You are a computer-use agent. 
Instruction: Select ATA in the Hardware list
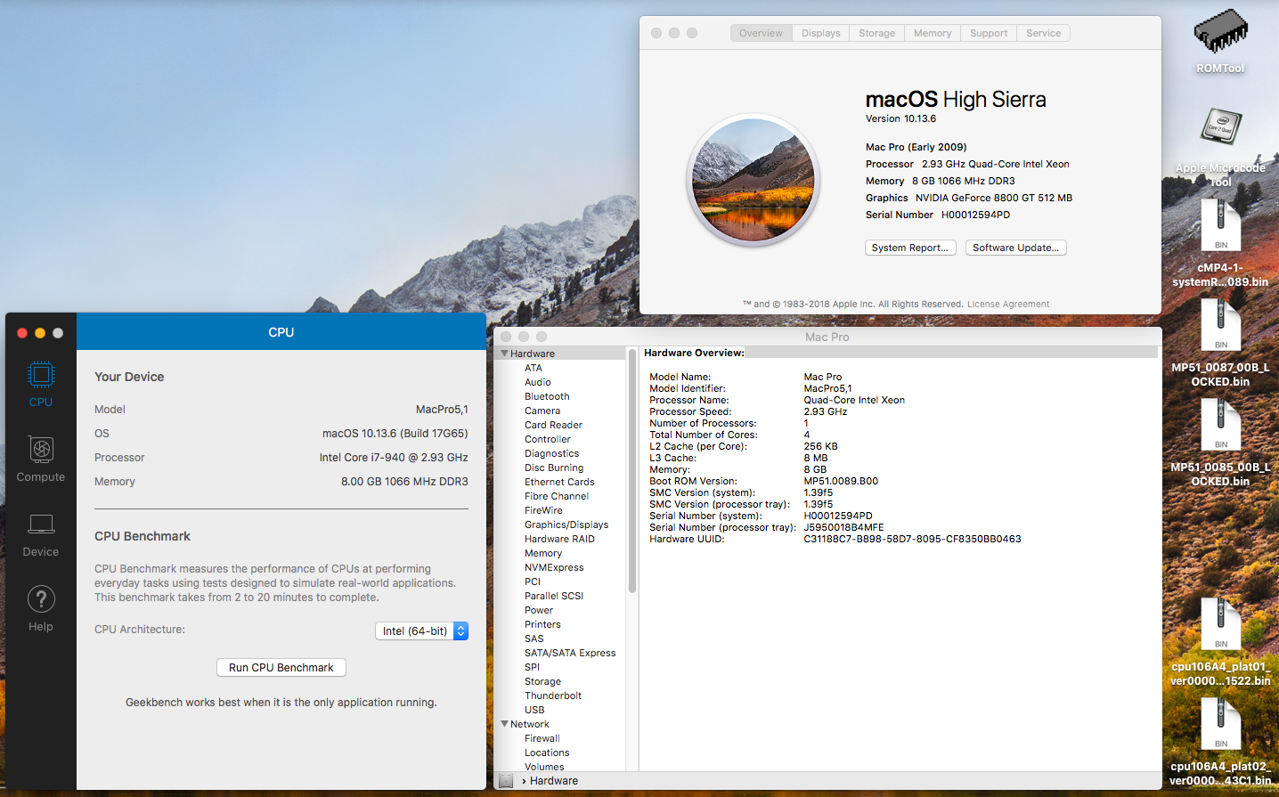point(534,368)
